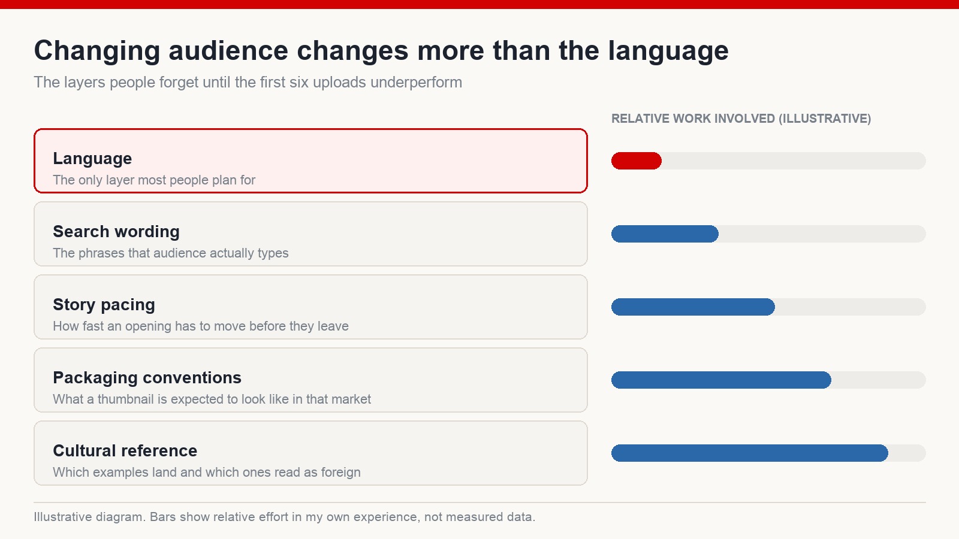Select the slide title about changing audience
The width and height of the screenshot is (959, 539).
point(381,51)
